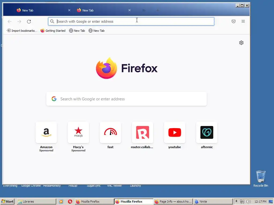Click the 12:17 PM taskbar clock
The height and width of the screenshot is (205, 274).
coord(260,202)
